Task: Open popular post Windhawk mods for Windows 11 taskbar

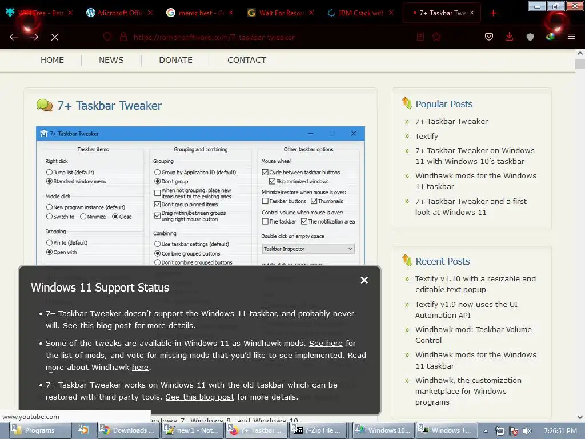Action: click(x=476, y=181)
